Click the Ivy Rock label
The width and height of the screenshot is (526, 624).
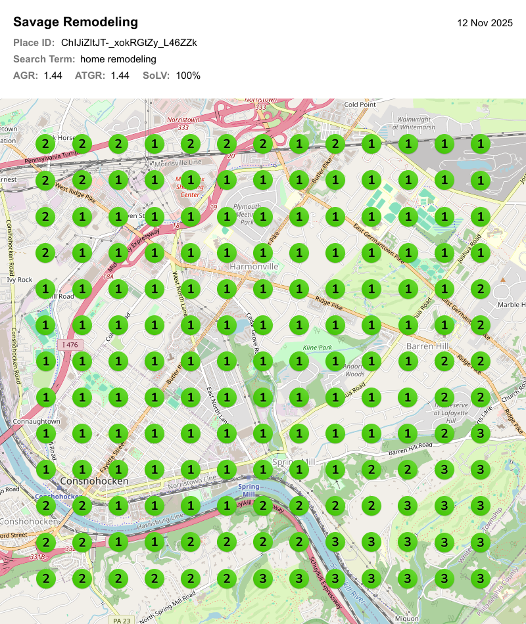pyautogui.click(x=20, y=280)
